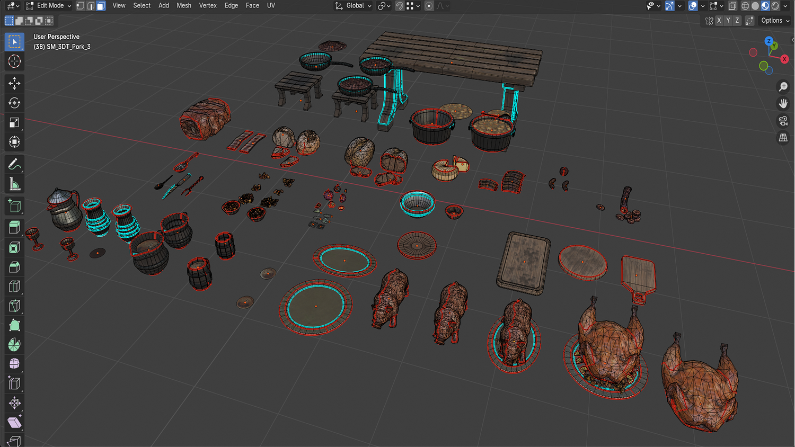Toggle face select mode
The image size is (795, 447).
[x=101, y=6]
